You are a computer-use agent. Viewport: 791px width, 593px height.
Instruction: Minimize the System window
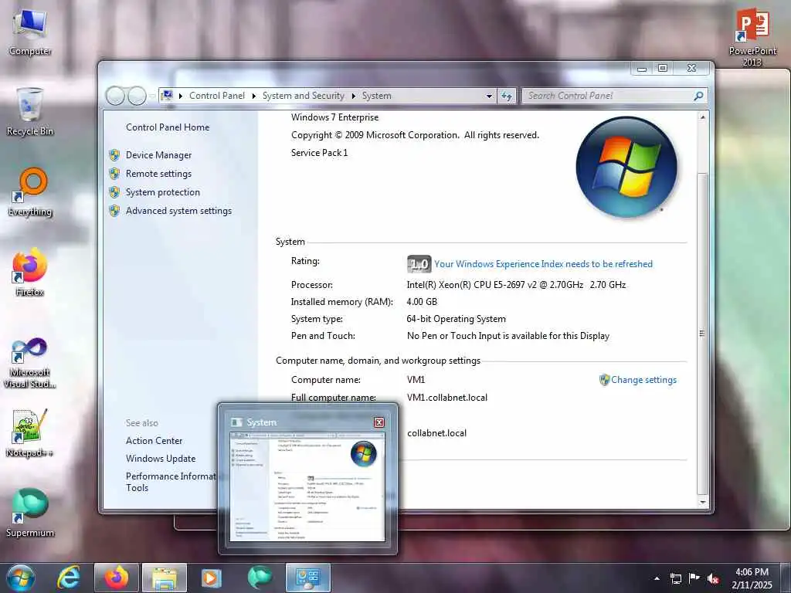pos(642,68)
